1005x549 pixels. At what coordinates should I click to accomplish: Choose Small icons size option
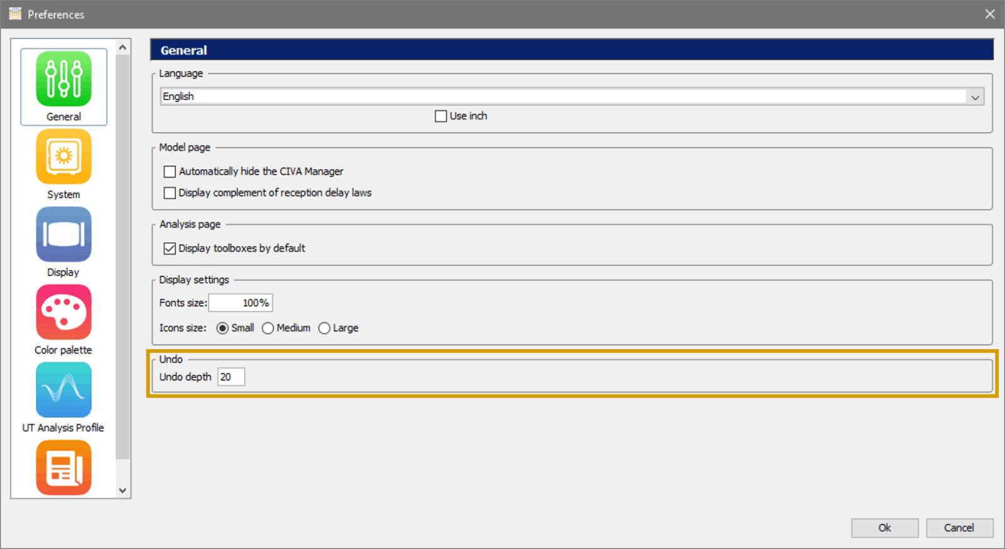pos(222,329)
